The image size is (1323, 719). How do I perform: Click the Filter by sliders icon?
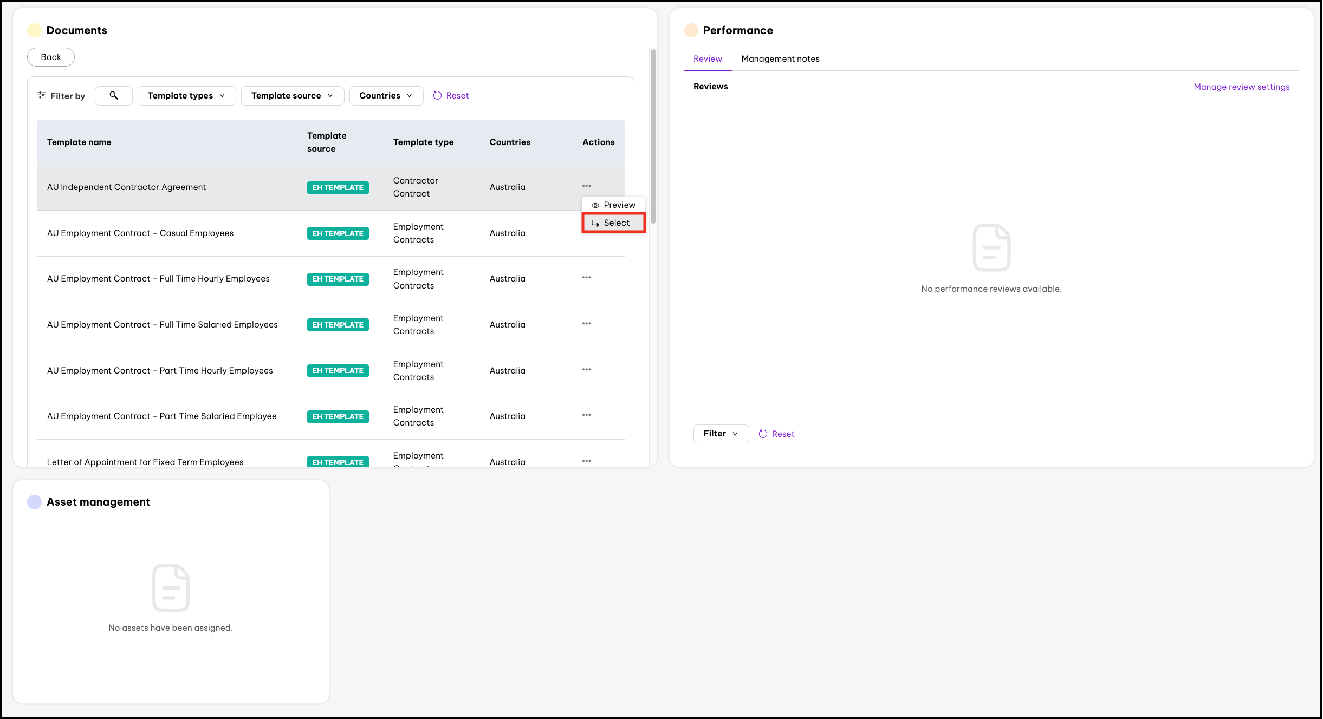(42, 95)
